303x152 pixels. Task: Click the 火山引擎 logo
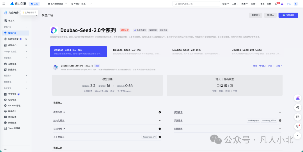pos(18,4)
